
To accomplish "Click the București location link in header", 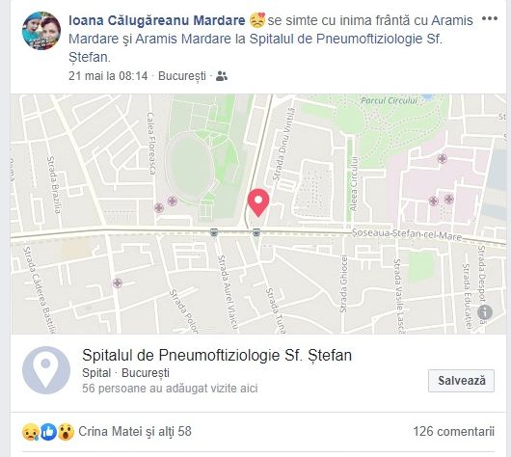I will point(182,76).
